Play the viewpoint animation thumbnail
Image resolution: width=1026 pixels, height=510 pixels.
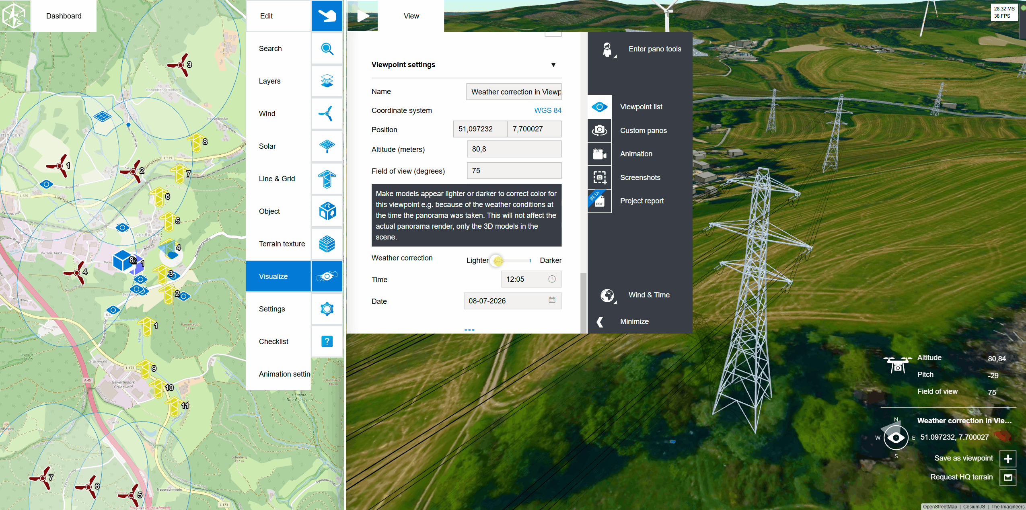click(x=362, y=16)
